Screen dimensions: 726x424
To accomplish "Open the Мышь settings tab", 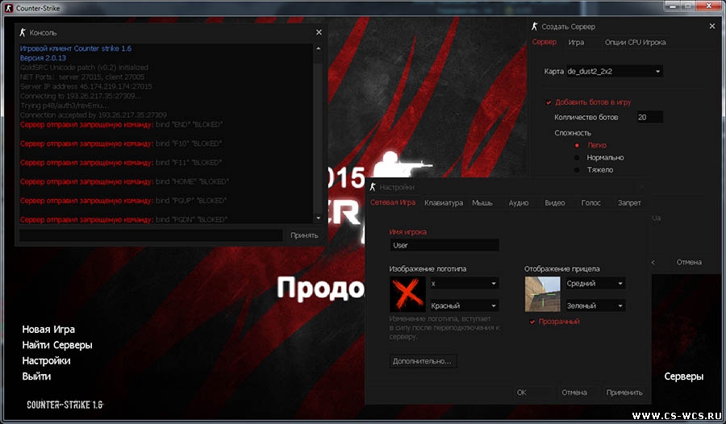I will (x=482, y=203).
